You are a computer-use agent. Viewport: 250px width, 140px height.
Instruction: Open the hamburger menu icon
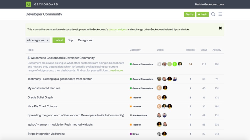pos(220,14)
